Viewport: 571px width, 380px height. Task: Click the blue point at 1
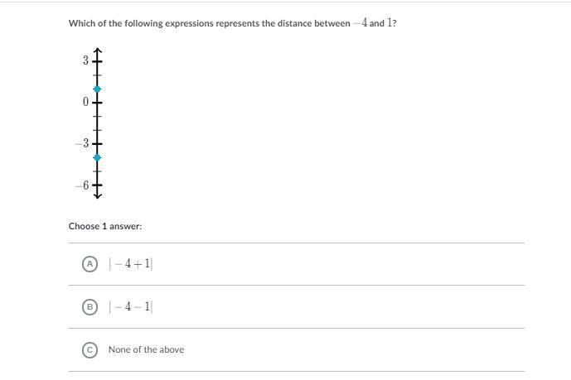click(x=97, y=89)
